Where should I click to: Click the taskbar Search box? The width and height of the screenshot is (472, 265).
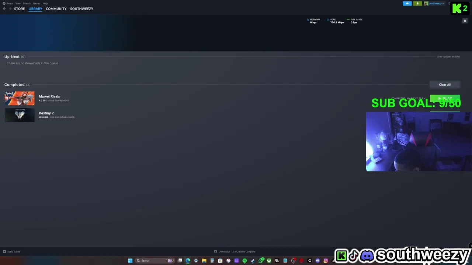155,261
